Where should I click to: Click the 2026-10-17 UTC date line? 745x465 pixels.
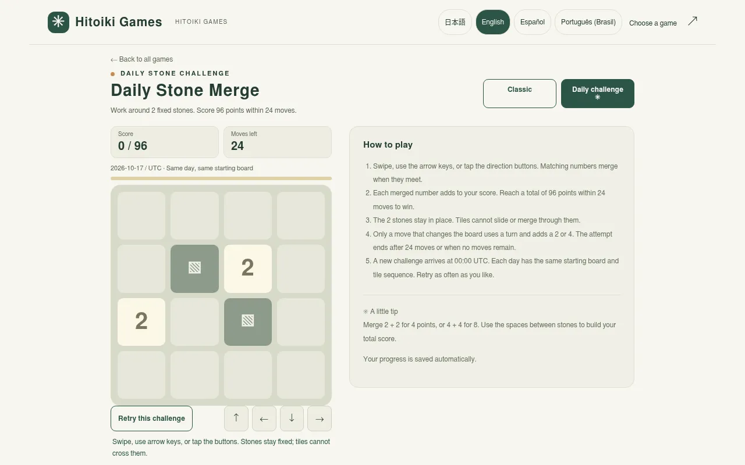tap(182, 168)
